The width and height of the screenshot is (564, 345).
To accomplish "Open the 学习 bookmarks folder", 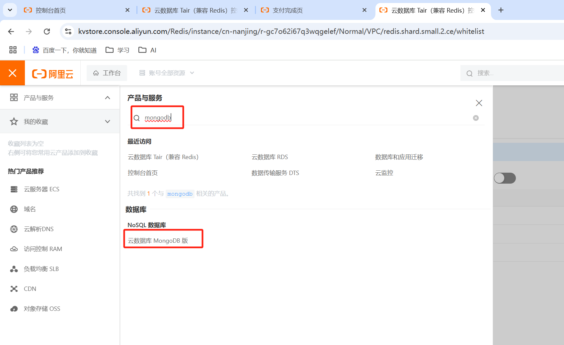I will 117,50.
